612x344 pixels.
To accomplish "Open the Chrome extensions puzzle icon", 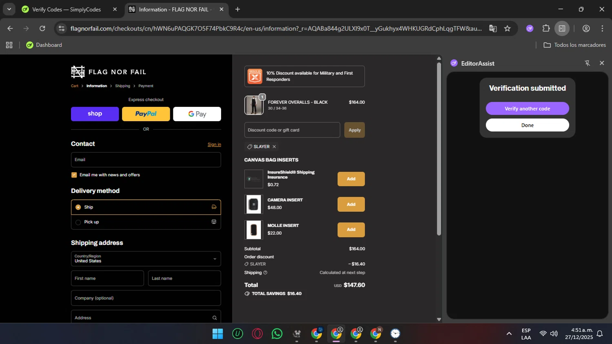I will 546,29.
